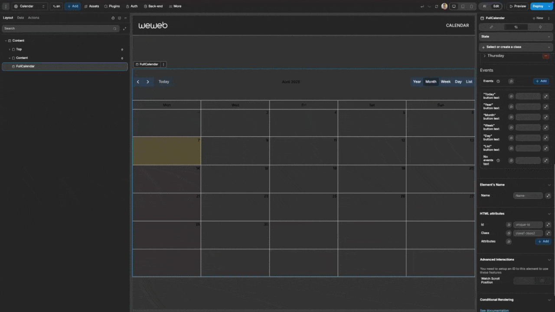Switch calendar to Week view
The width and height of the screenshot is (555, 312).
[445, 82]
